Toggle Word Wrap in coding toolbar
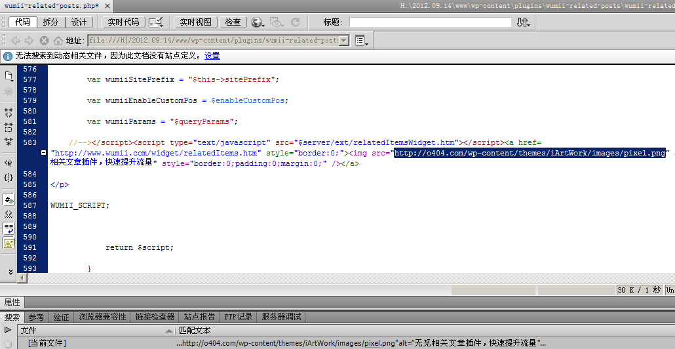675x349 pixels. 9,228
